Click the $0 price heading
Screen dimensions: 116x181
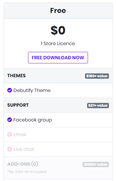point(58,30)
